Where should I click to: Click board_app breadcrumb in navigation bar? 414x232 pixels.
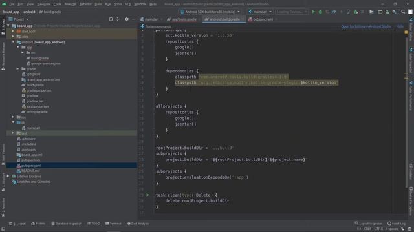[x=11, y=12]
